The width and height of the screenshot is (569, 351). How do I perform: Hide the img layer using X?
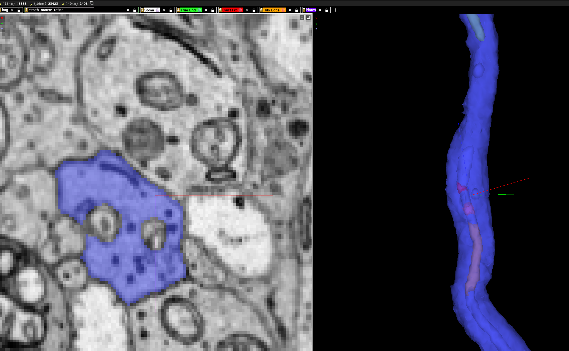click(x=12, y=10)
